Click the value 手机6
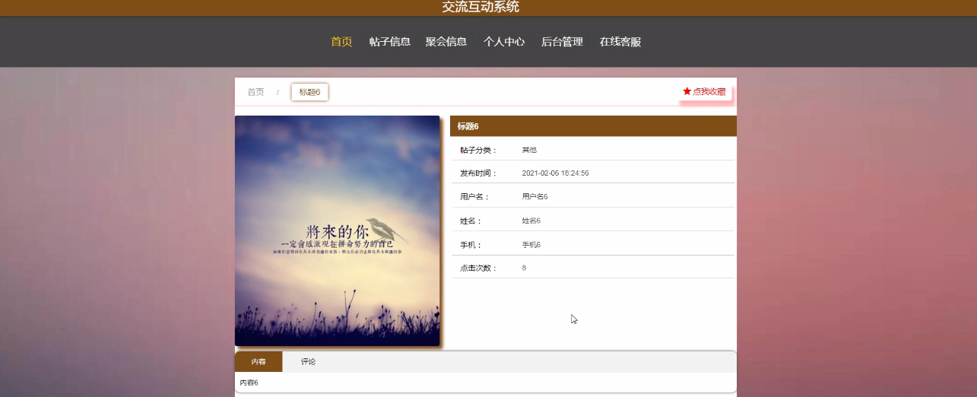Image resolution: width=977 pixels, height=397 pixels. click(531, 246)
